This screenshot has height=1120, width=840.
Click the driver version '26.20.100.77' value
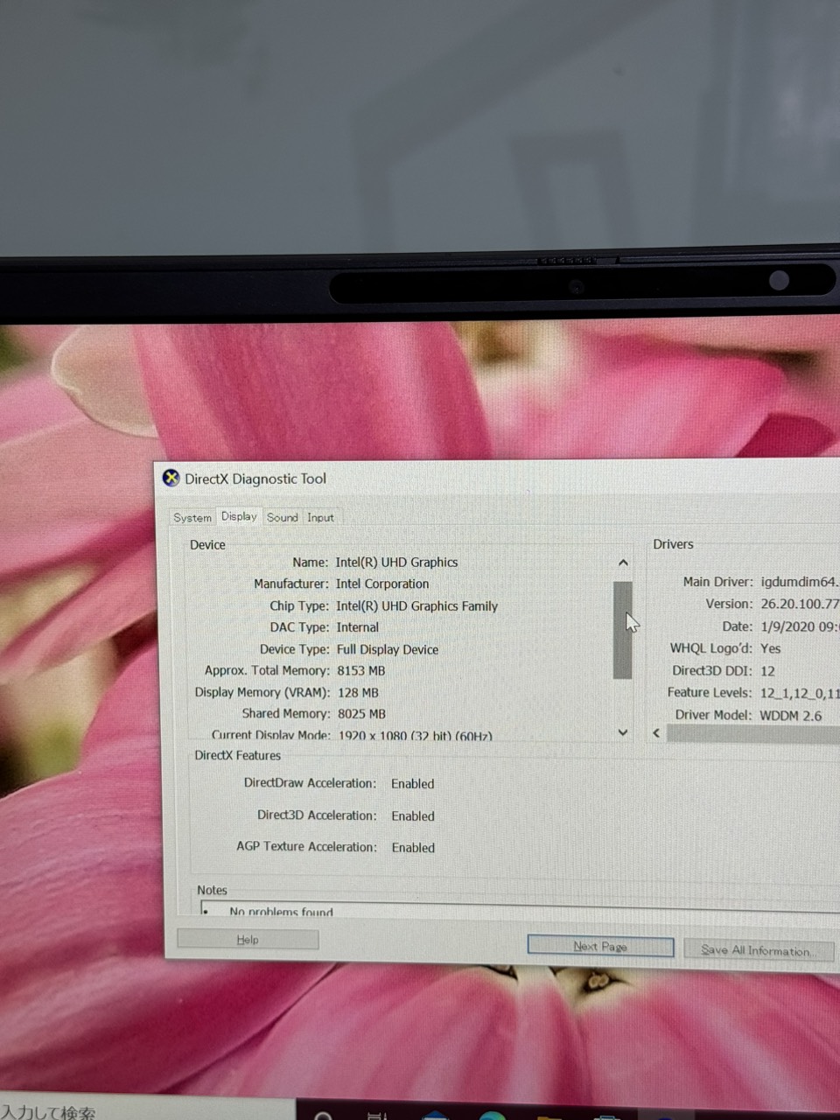click(x=800, y=604)
